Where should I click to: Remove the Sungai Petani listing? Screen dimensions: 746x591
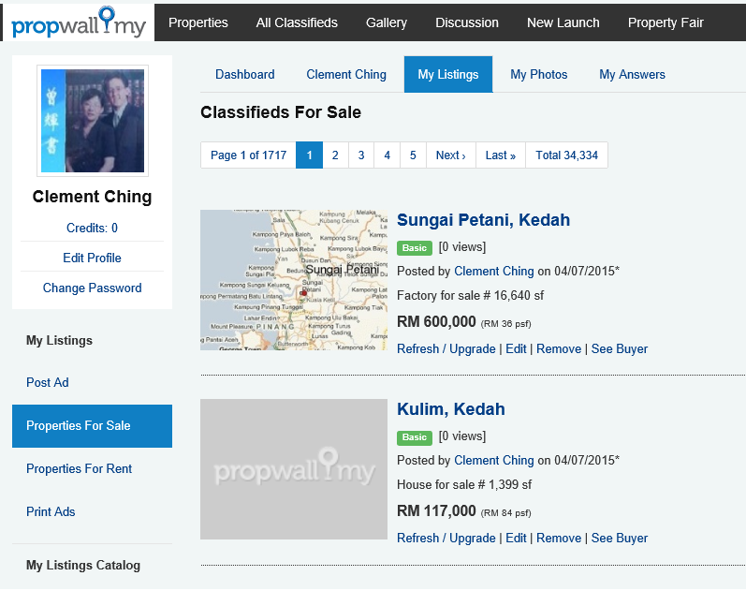[x=559, y=349]
